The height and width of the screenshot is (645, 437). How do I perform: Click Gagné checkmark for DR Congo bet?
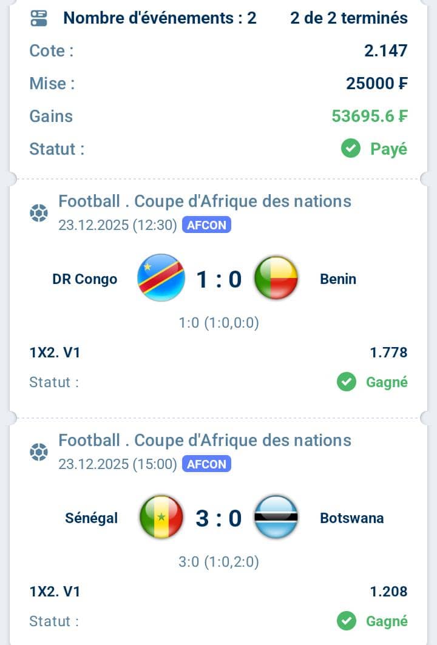point(347,382)
